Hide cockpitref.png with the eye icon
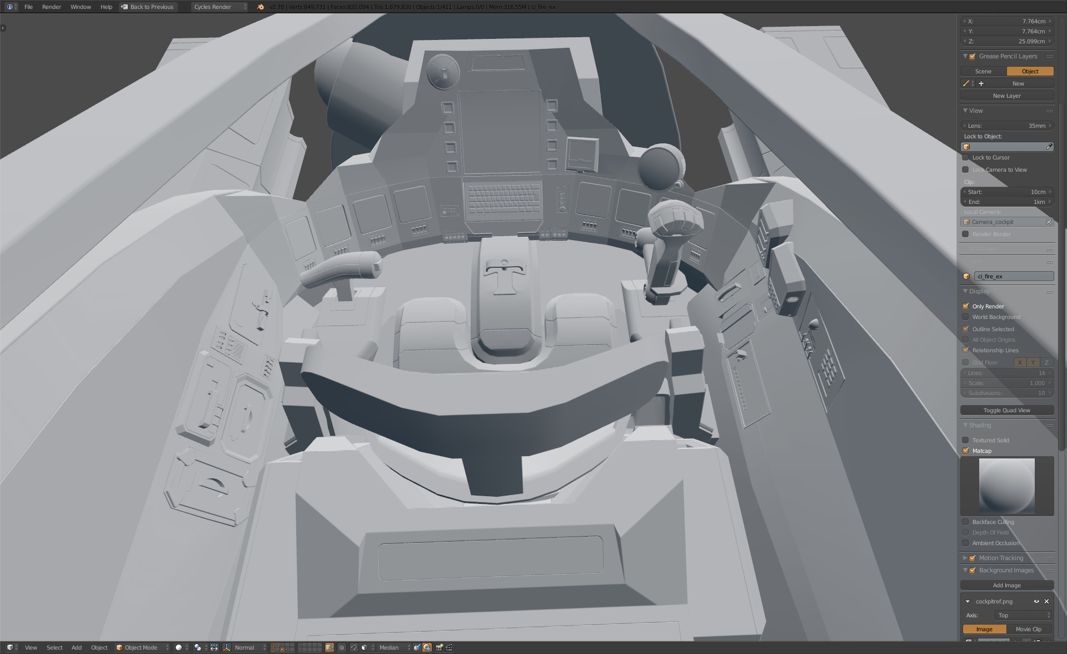 point(1036,601)
